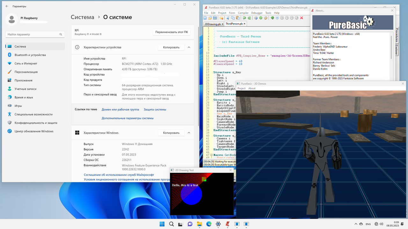Click the gear-with-pencil compiler options icon
The height and width of the screenshot is (229, 408).
click(266, 18)
